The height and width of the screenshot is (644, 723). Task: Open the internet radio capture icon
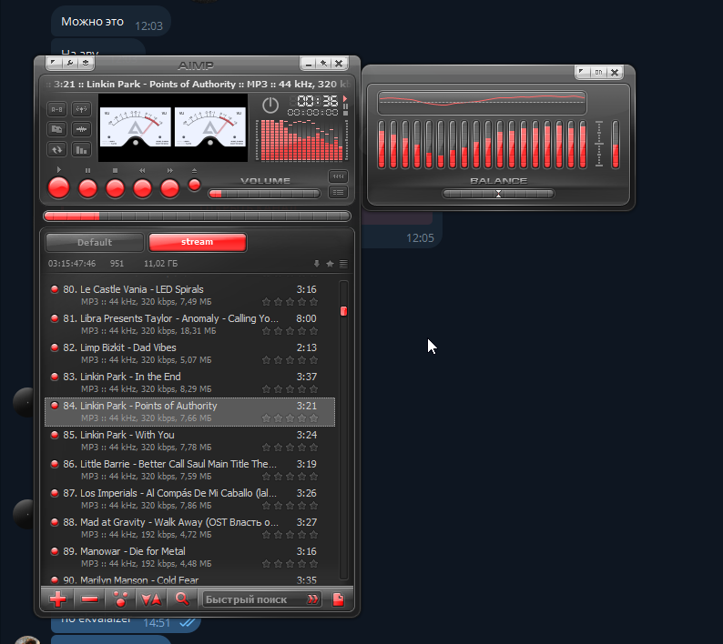[x=81, y=109]
